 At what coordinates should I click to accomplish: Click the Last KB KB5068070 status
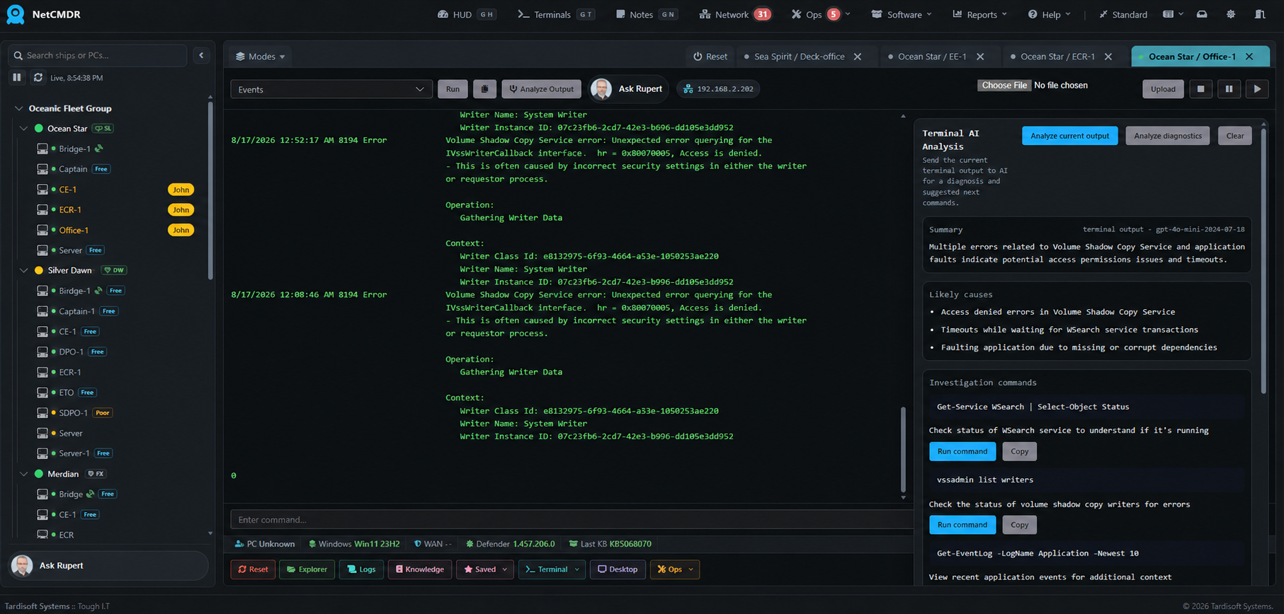pyautogui.click(x=610, y=544)
